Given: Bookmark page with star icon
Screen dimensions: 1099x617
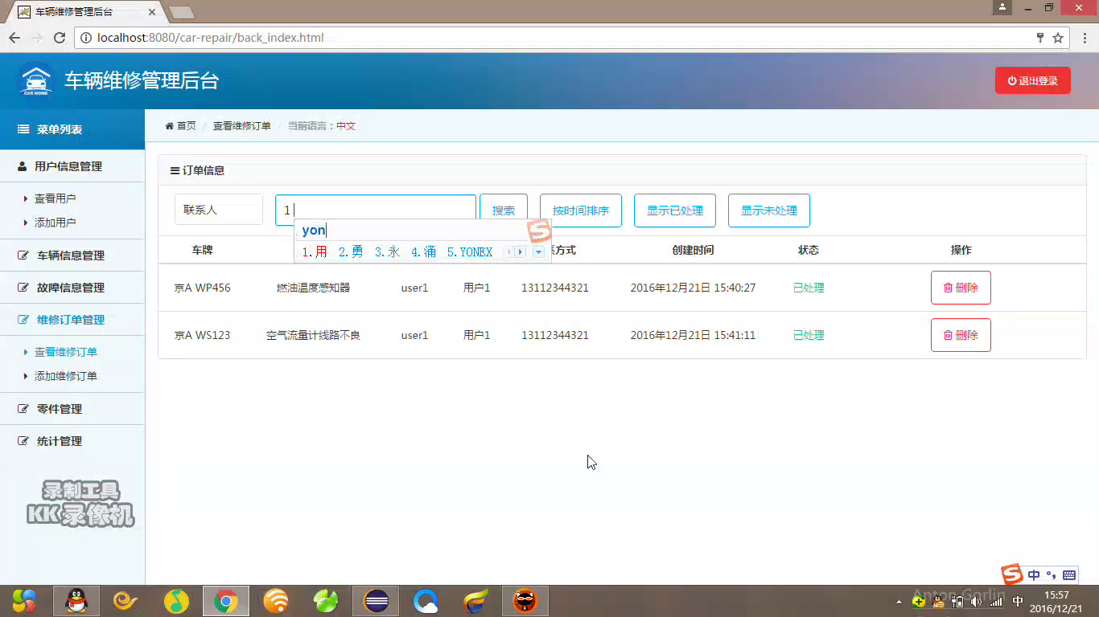Looking at the screenshot, I should [x=1058, y=38].
